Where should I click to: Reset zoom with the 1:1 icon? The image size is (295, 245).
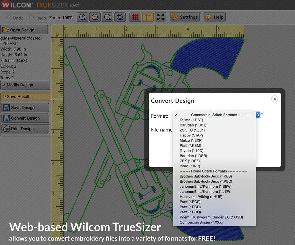pos(107,17)
